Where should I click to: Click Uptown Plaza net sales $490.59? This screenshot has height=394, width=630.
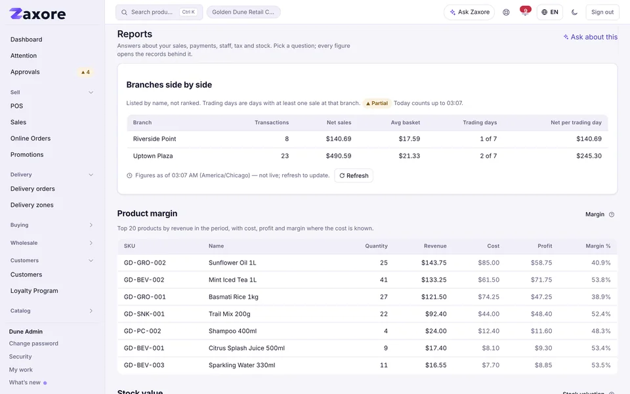click(339, 156)
